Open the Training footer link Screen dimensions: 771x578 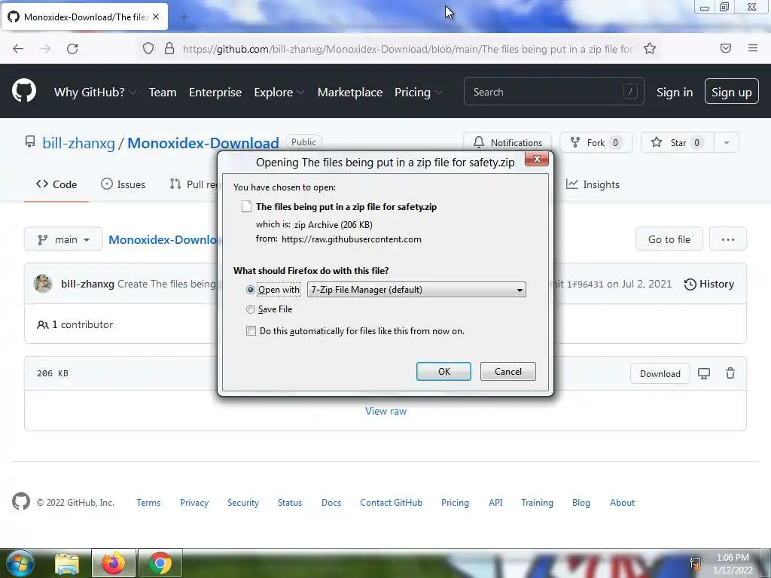(537, 502)
